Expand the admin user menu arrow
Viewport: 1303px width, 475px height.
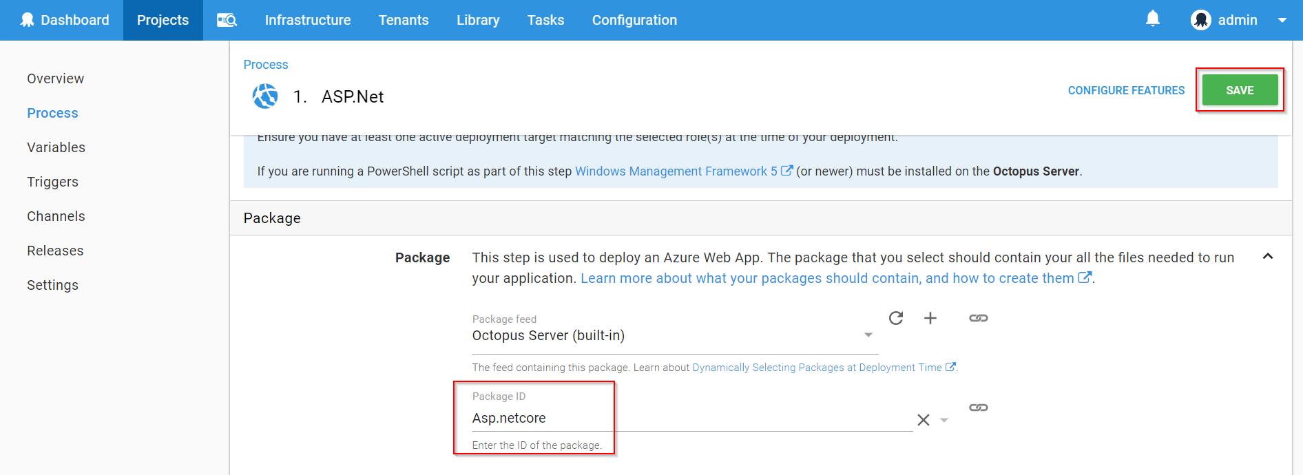point(1282,21)
